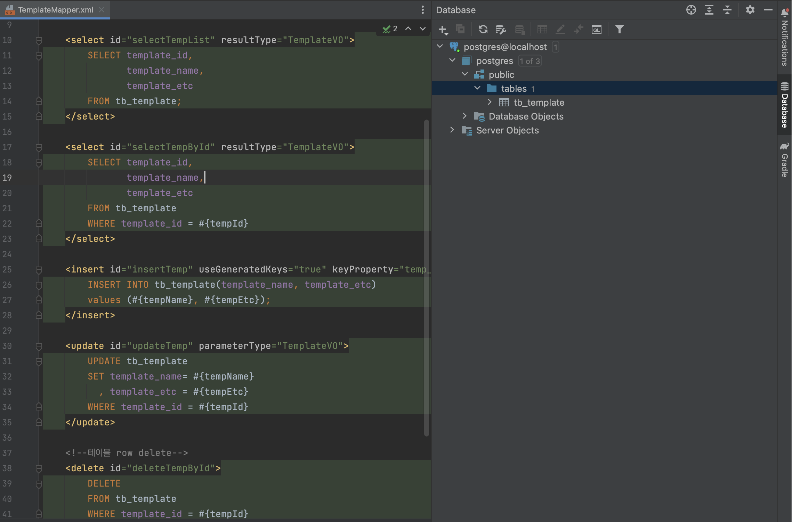
Task: Go to next highlighted problem arrow
Action: pos(422,29)
